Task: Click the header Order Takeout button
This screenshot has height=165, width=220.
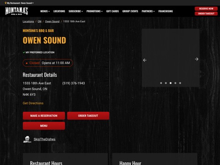Action: pos(206,14)
